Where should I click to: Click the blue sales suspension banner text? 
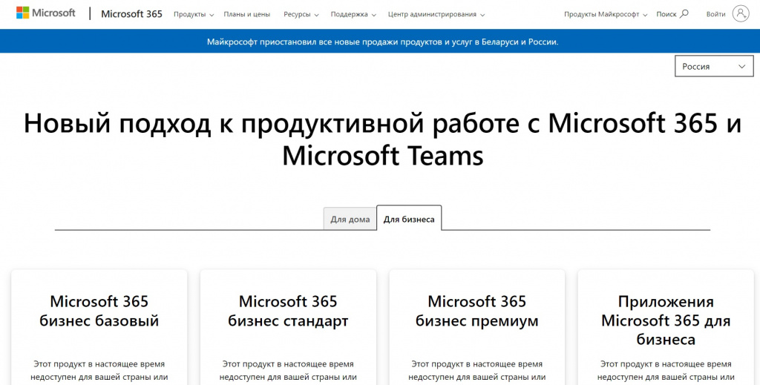point(382,42)
